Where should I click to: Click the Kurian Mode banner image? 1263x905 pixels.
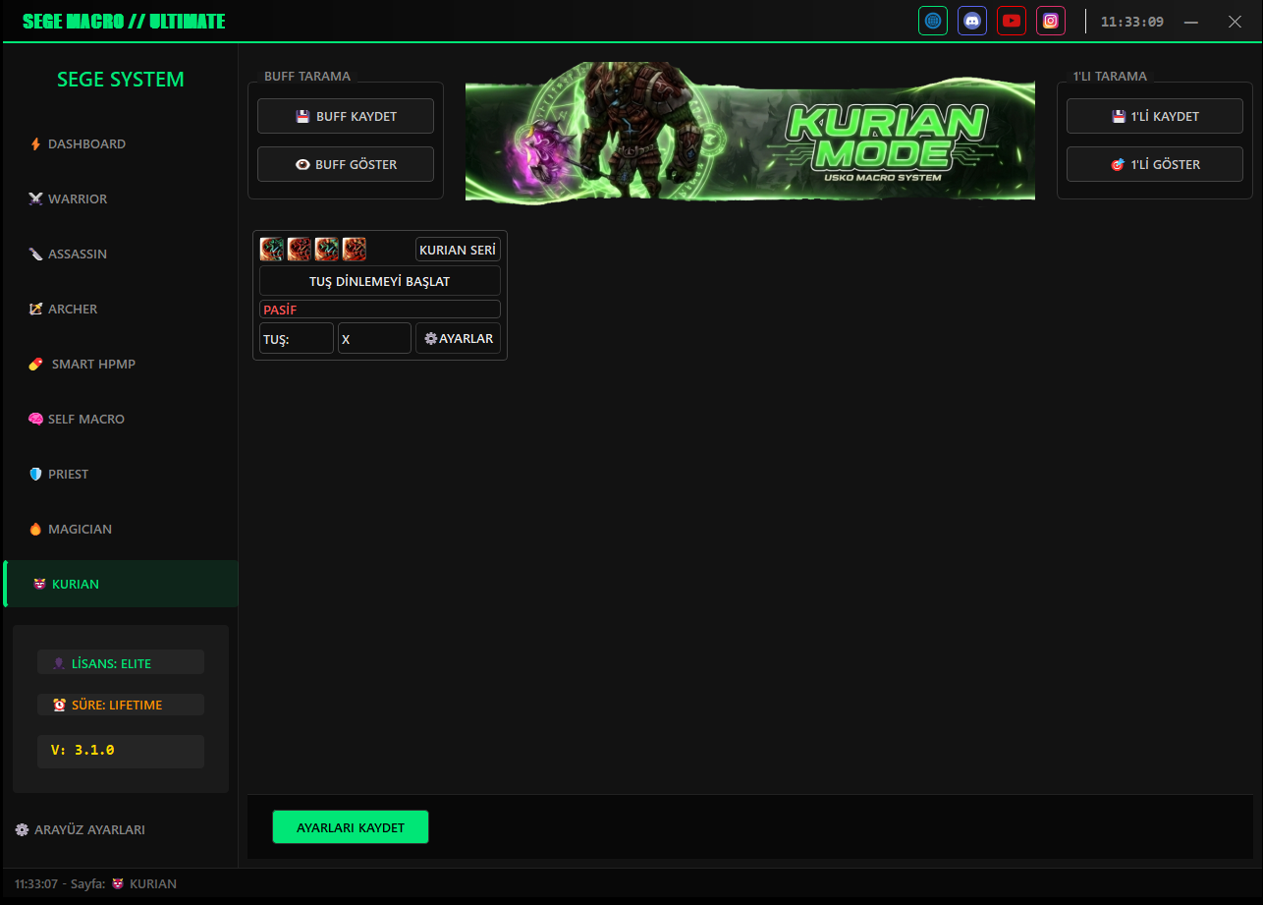click(749, 131)
